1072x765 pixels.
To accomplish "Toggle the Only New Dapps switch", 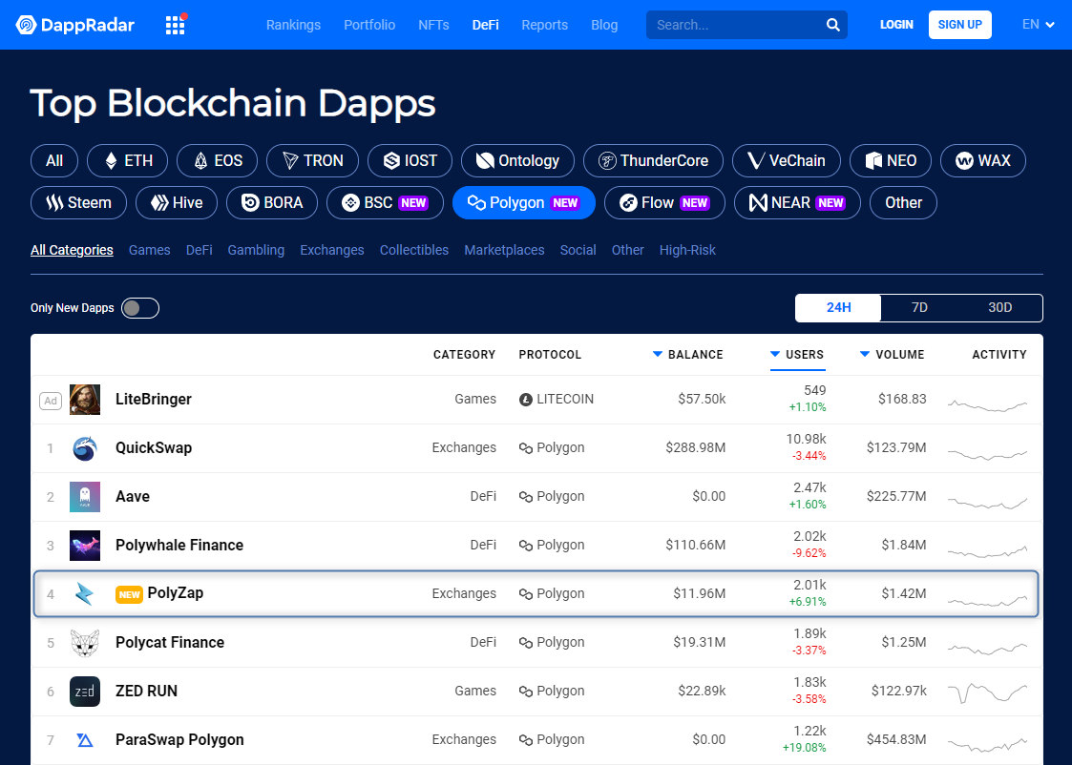I will [140, 308].
